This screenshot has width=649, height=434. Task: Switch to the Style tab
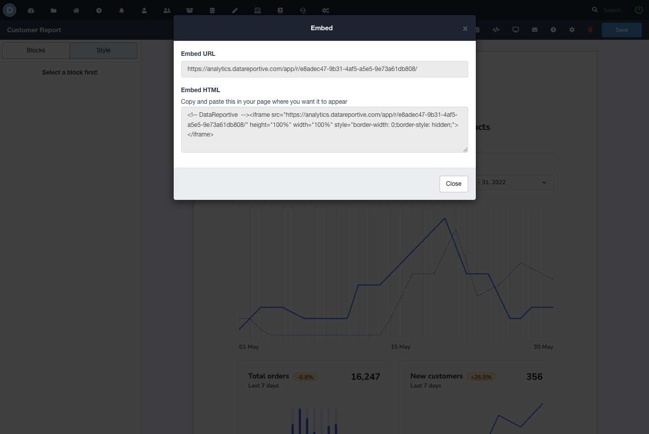point(103,50)
